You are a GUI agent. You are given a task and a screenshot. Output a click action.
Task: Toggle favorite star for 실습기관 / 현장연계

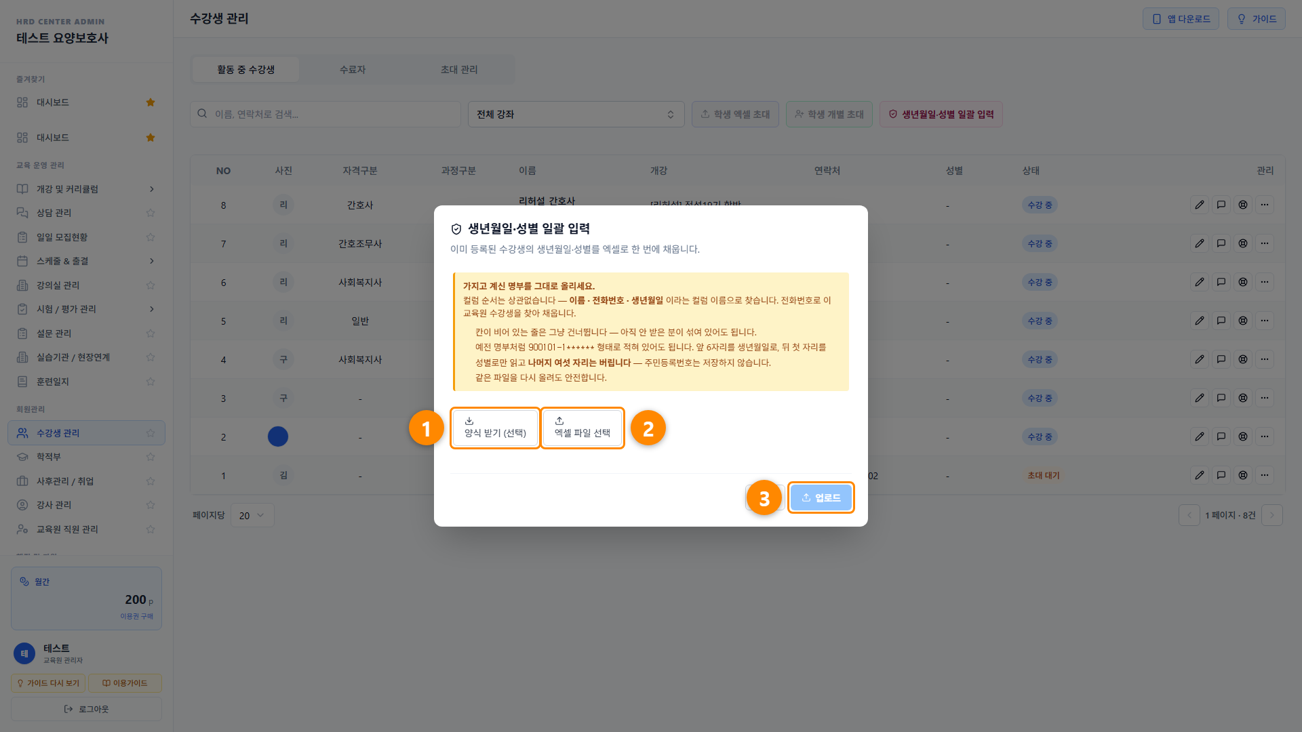tap(151, 357)
